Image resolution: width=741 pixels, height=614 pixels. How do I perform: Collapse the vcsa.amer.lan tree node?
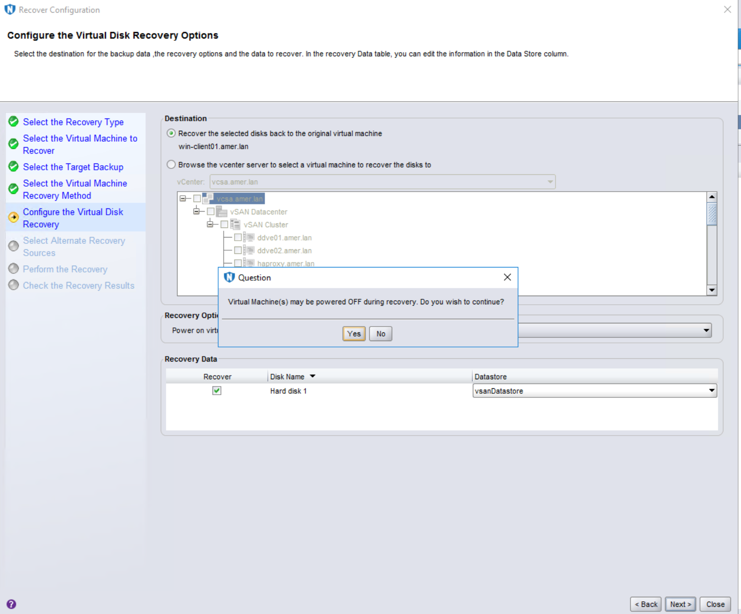point(183,198)
